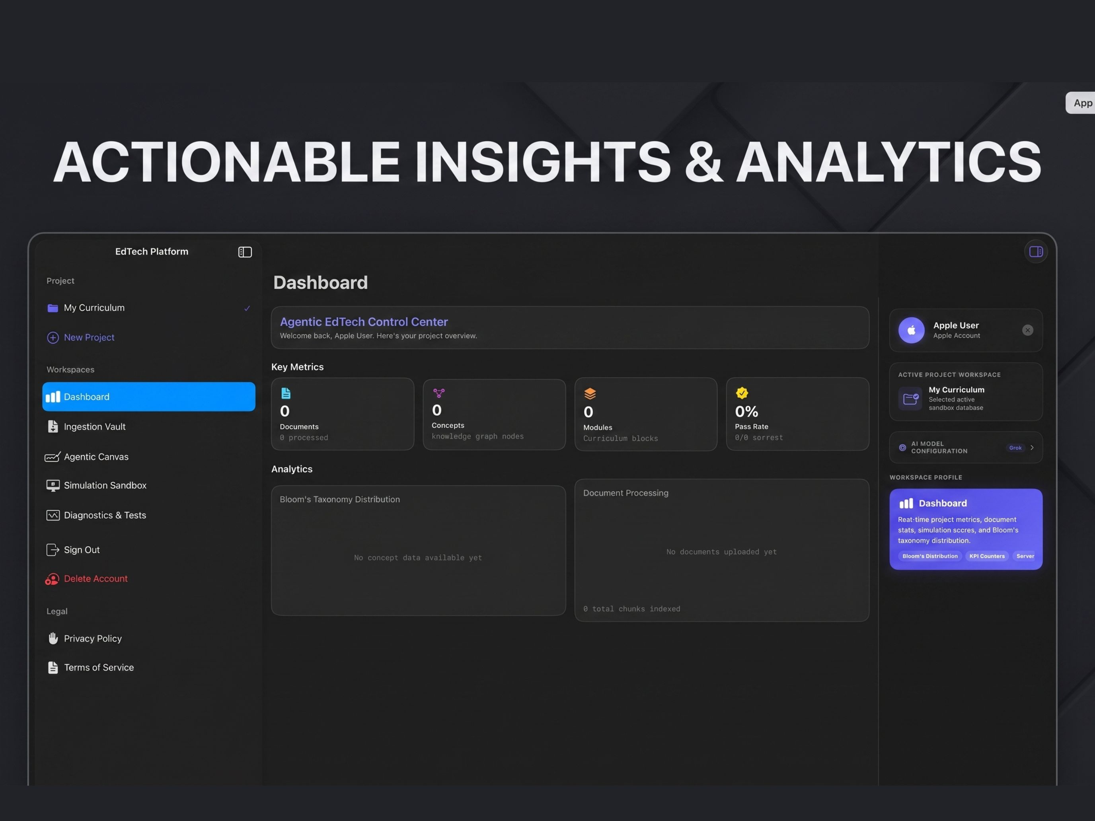1095x821 pixels.
Task: Choose Delete Account
Action: tap(95, 578)
